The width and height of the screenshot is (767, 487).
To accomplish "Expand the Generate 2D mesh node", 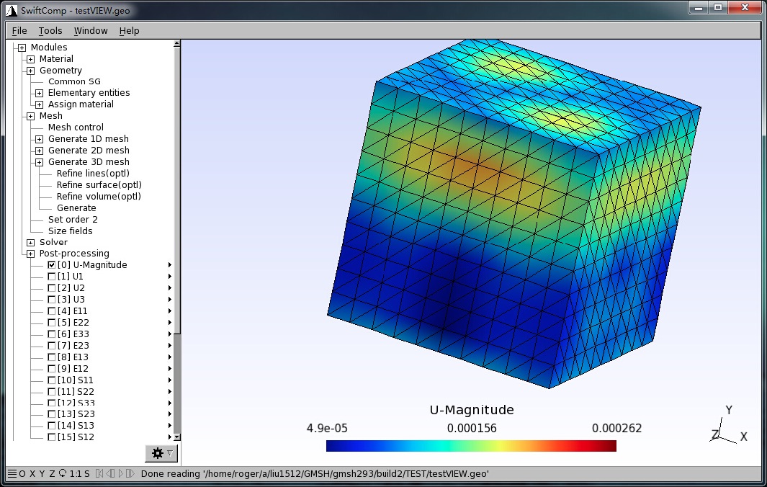I will tap(40, 151).
